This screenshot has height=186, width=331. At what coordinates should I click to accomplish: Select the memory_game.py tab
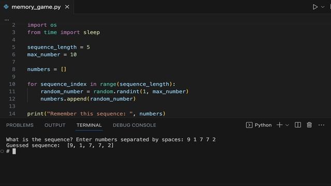point(37,7)
